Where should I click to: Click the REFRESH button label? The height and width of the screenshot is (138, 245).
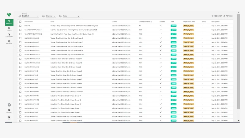click(x=229, y=16)
